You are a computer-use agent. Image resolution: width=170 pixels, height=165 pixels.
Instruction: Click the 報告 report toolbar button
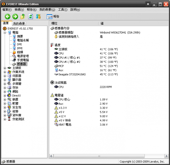[53, 16]
